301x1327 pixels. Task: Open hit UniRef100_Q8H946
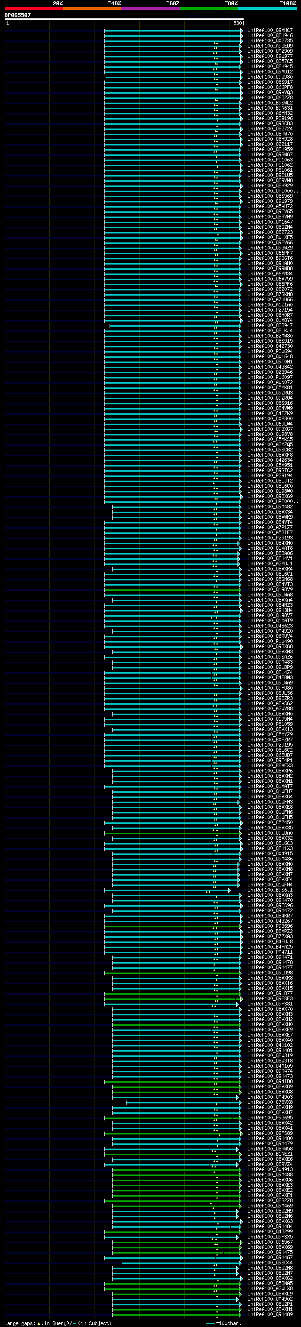270,36
